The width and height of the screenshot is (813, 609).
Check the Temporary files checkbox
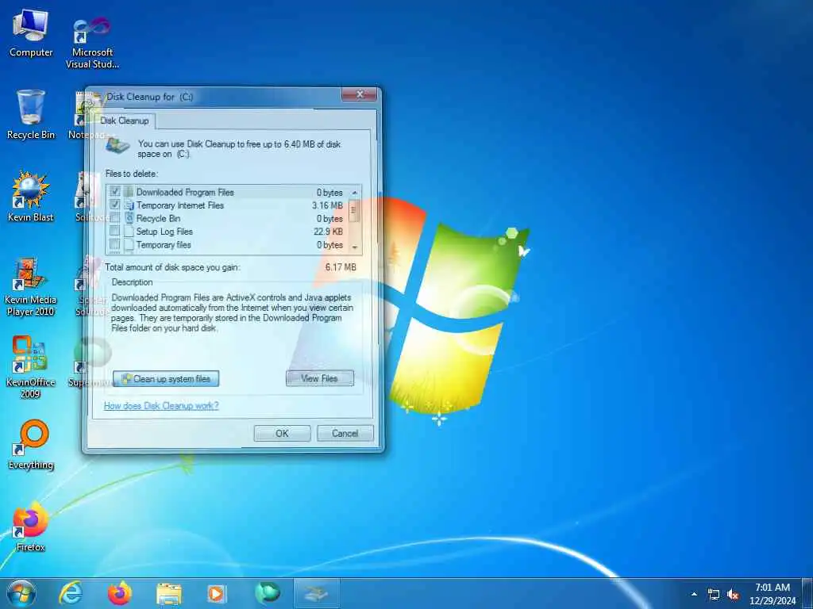point(114,244)
